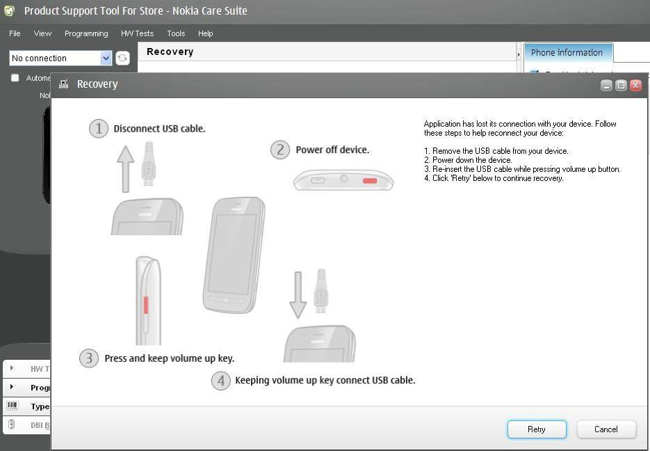Click the panel splitter collapse arrow

[x=519, y=54]
